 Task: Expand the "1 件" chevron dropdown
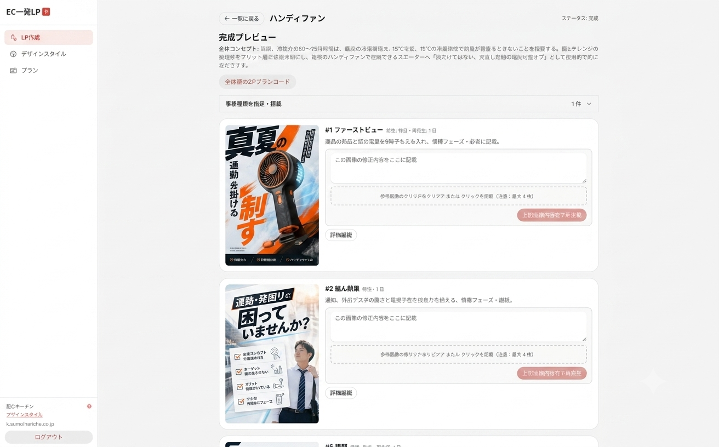pos(589,104)
